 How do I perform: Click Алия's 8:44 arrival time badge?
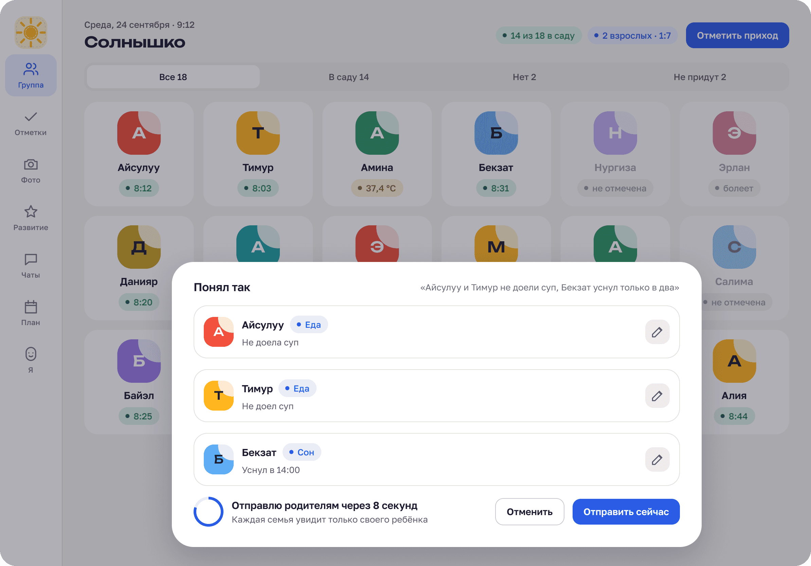(734, 416)
